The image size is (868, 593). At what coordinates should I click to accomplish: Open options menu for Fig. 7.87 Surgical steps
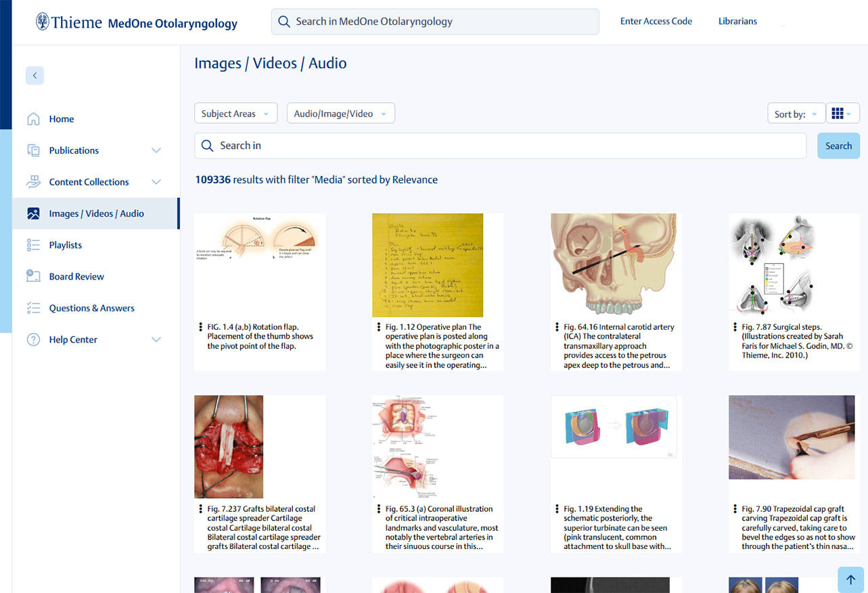(735, 327)
